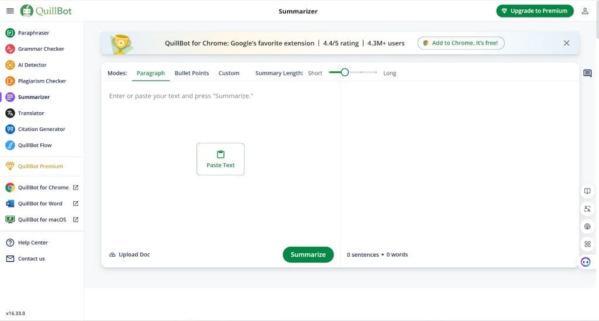599x321 pixels.
Task: Open the Translator icon
Action: 10,113
